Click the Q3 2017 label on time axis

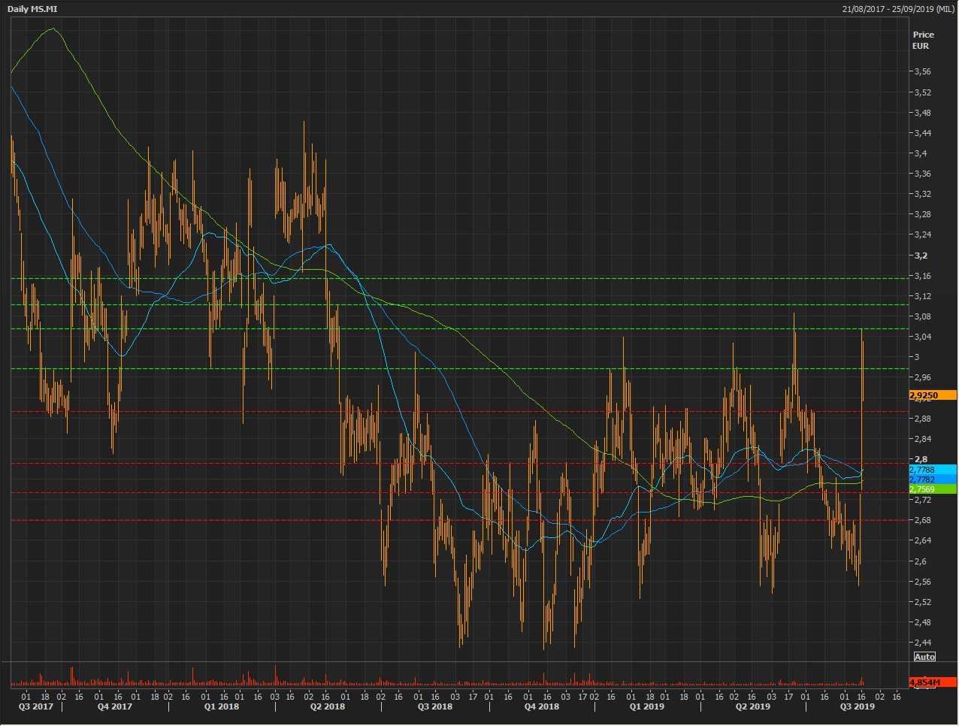point(36,706)
